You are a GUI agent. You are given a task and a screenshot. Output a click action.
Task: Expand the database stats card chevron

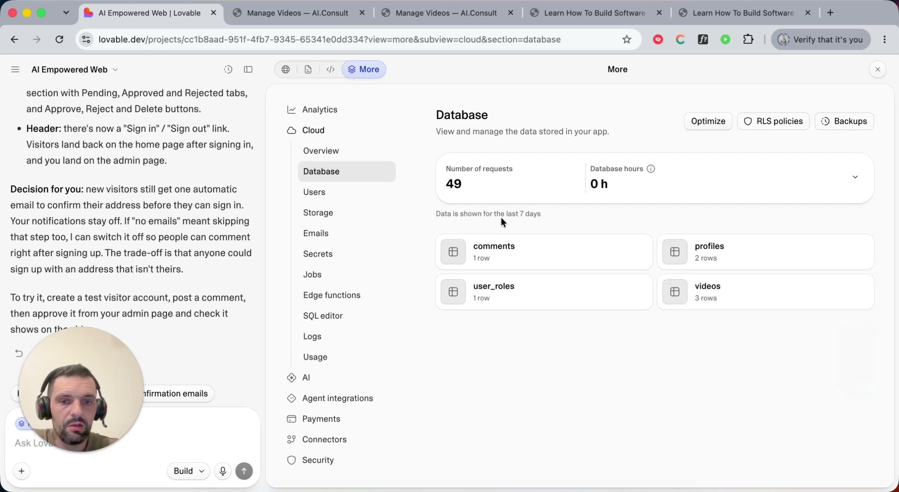(x=855, y=177)
